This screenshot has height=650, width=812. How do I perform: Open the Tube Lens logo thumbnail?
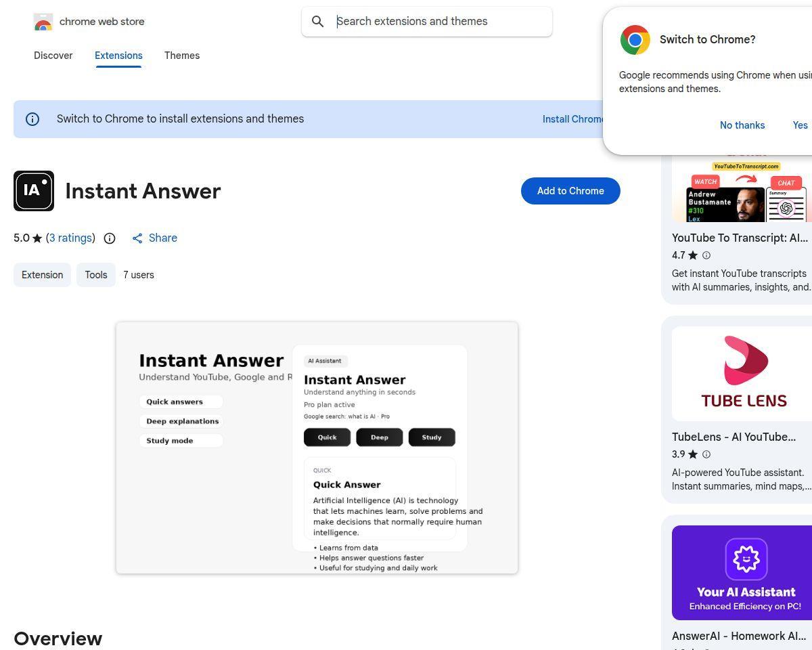(x=742, y=374)
